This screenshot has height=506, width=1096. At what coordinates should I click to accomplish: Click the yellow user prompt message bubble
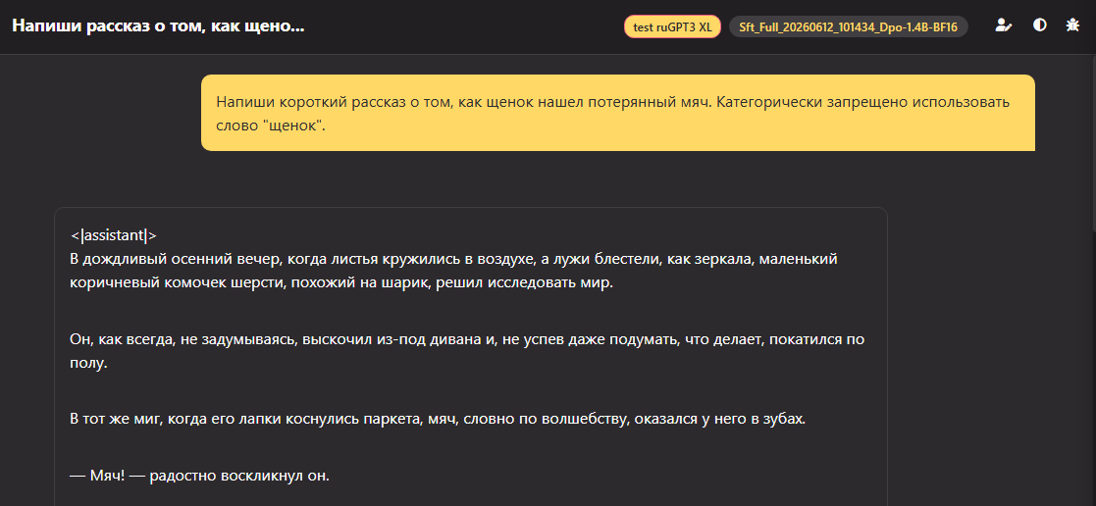618,113
